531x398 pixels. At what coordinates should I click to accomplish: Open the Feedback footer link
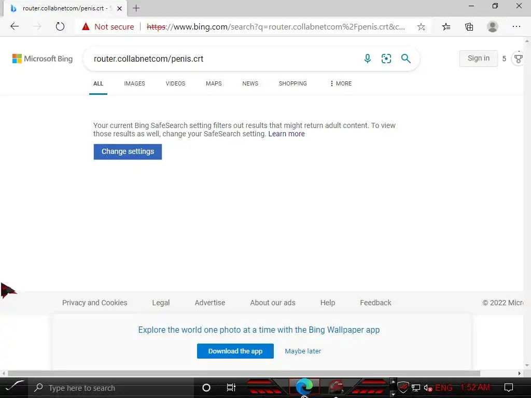(x=375, y=303)
